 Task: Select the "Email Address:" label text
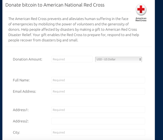(25, 92)
